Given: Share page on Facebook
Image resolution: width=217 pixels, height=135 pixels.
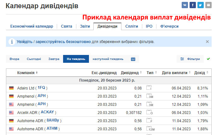Looking at the screenshot, I should 193,5.
